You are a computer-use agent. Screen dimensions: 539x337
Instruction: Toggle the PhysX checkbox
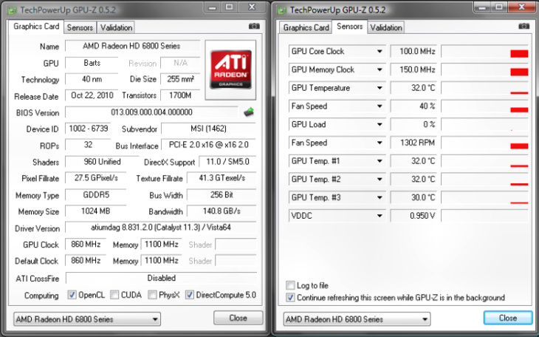152,295
